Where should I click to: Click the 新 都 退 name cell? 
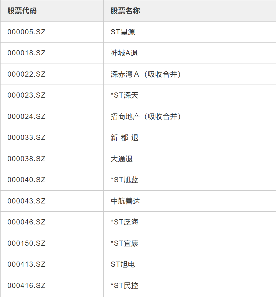click(x=125, y=137)
